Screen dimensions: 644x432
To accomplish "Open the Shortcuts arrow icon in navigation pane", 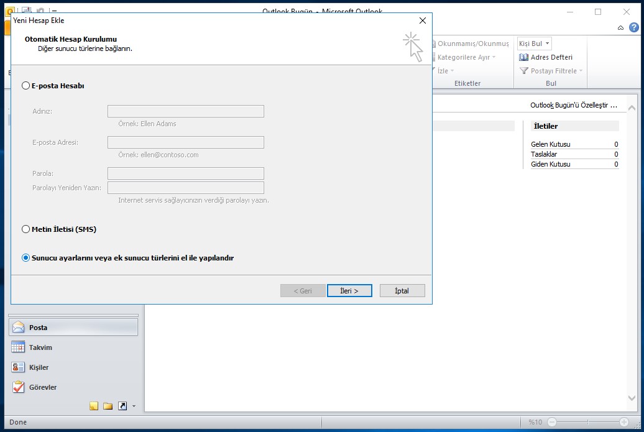I will pyautogui.click(x=122, y=406).
